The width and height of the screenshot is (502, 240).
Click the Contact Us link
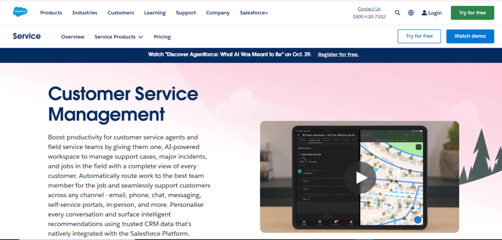coord(369,9)
